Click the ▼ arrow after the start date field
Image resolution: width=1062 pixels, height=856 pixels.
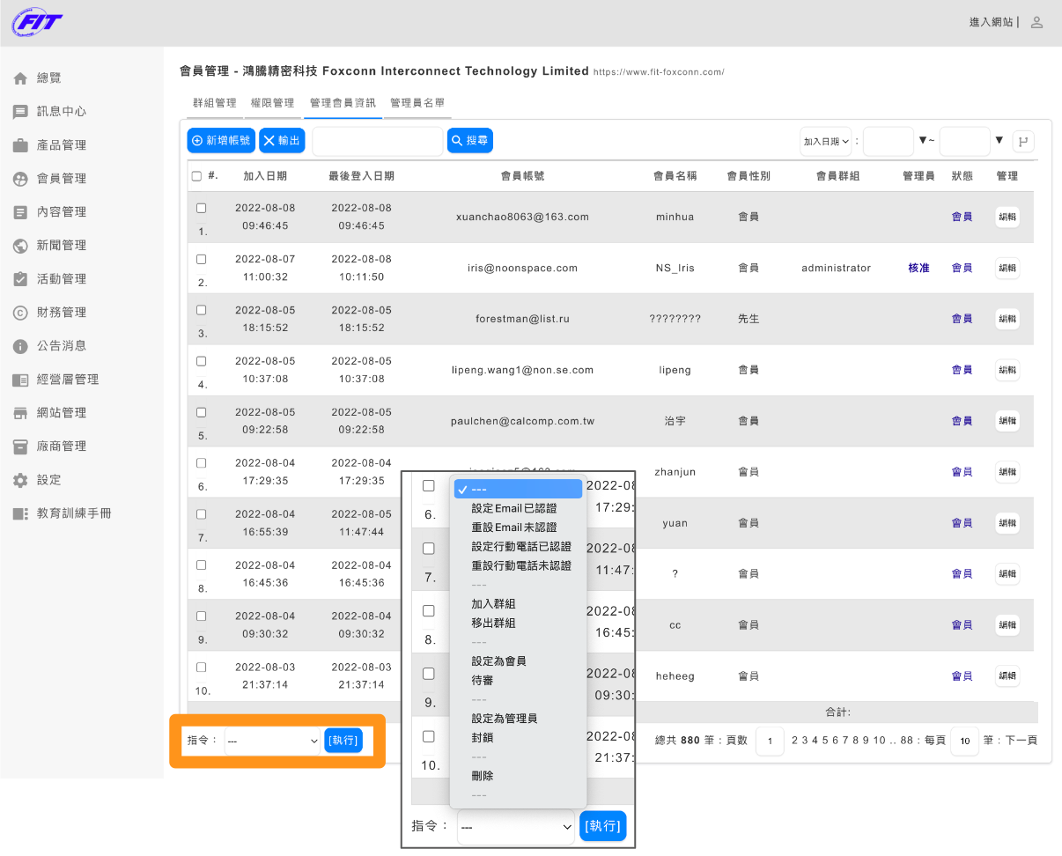[x=923, y=140]
